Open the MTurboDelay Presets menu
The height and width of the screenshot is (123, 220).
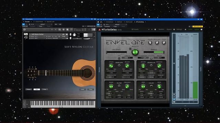tap(135, 29)
